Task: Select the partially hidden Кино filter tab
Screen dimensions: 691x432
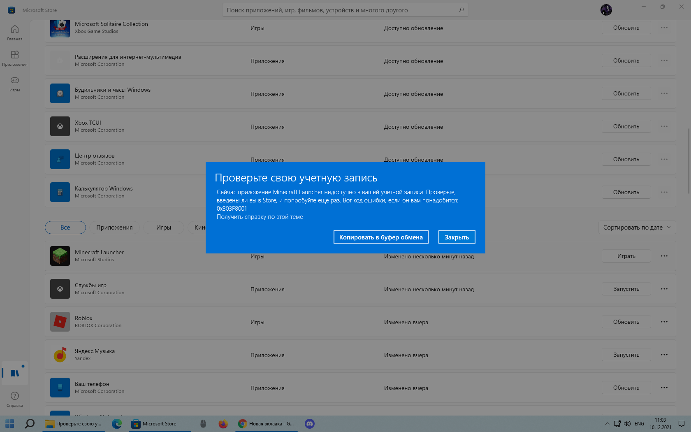Action: tap(197, 228)
